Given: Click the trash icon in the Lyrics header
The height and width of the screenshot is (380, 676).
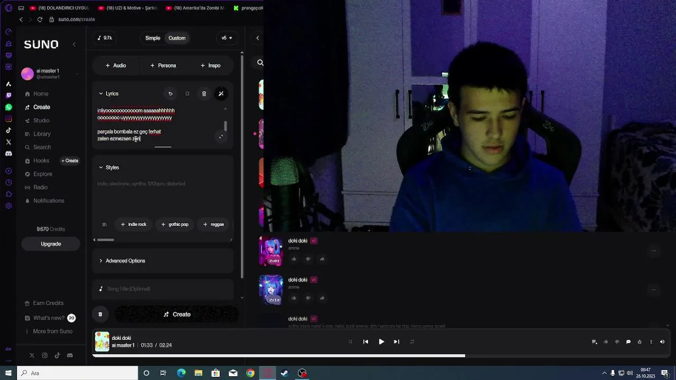Looking at the screenshot, I should point(204,93).
